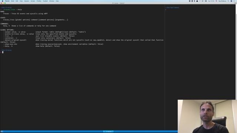This screenshot has width=237, height=133.
Task: Open the Session menu
Action: tap(27, 1)
